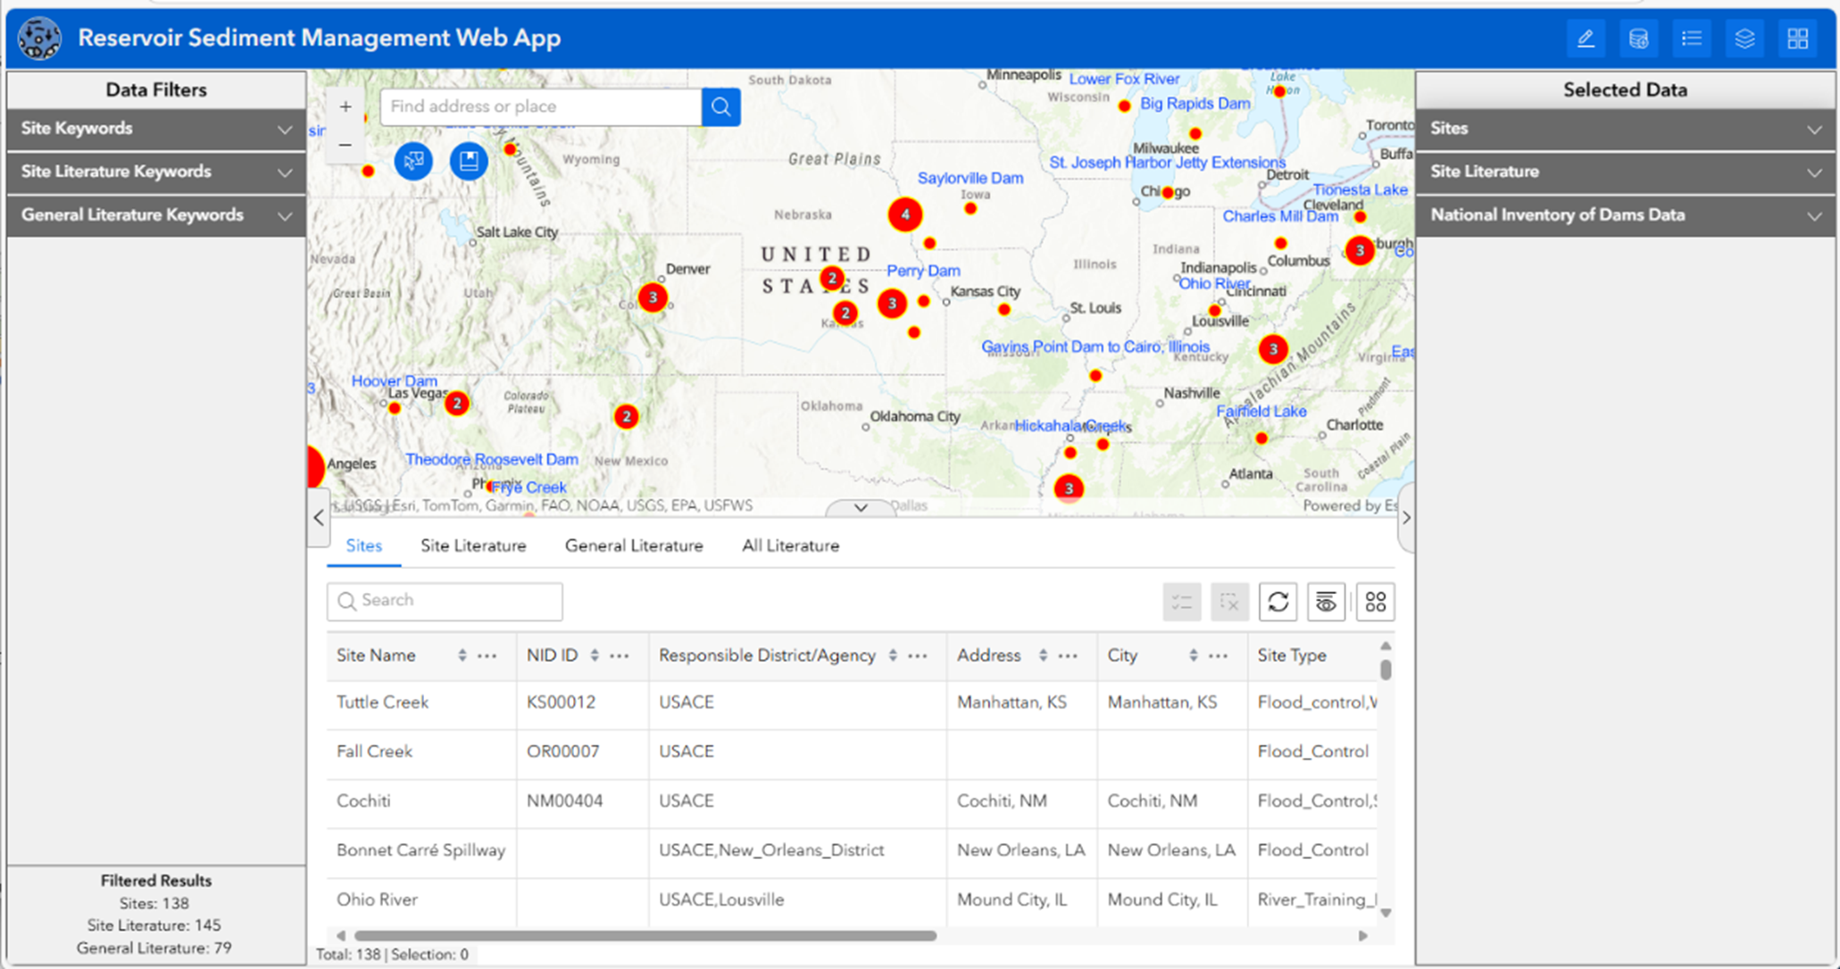Open the data source panel icon

[1639, 38]
